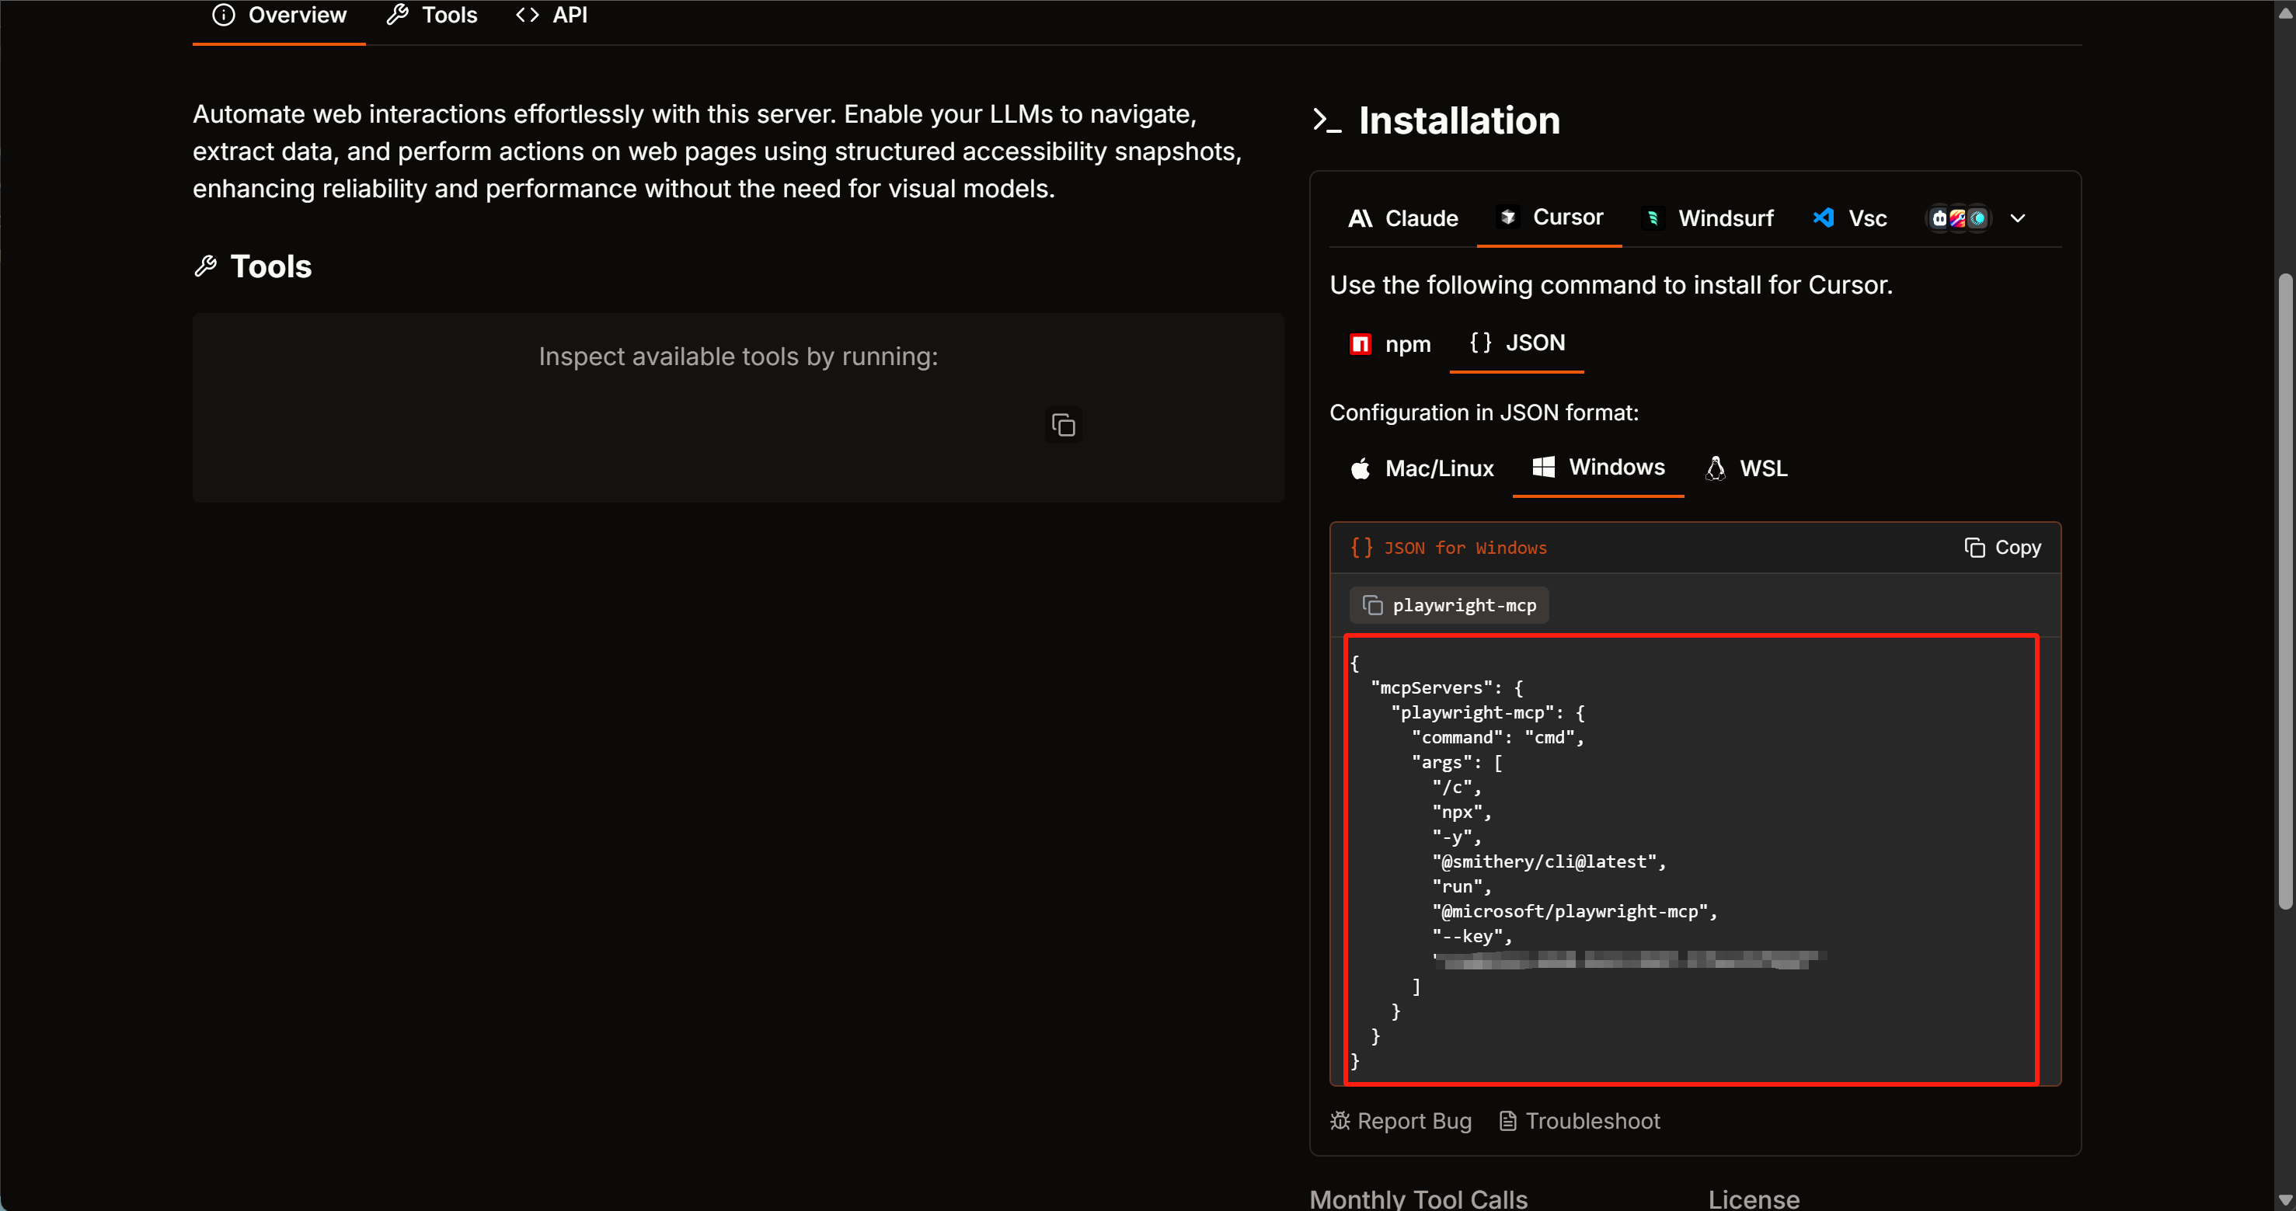The height and width of the screenshot is (1211, 2296).
Task: Click the page vertical scrollbar thumb
Action: (x=2284, y=592)
